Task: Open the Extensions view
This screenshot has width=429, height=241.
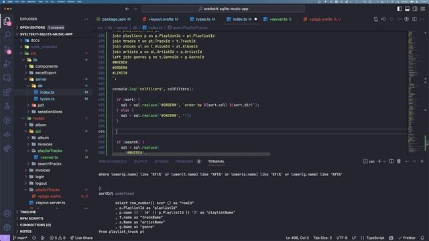Action: tap(7, 92)
